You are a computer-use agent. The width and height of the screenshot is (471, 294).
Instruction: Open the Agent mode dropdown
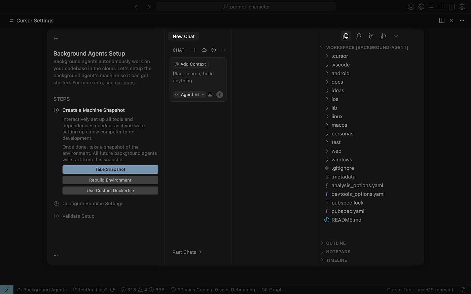click(x=189, y=94)
